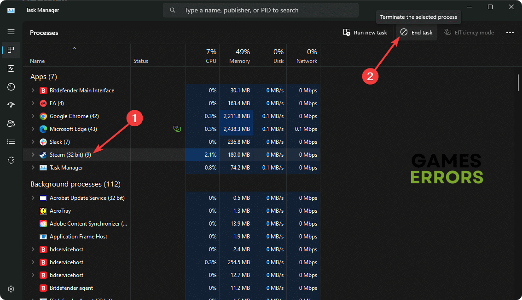The height and width of the screenshot is (300, 522).
Task: Open the Startup apps page icon
Action: tap(11, 105)
